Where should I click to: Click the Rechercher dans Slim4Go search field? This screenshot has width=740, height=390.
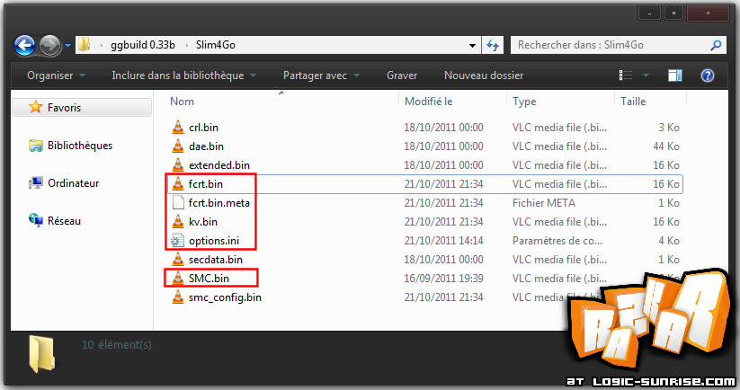tap(610, 44)
